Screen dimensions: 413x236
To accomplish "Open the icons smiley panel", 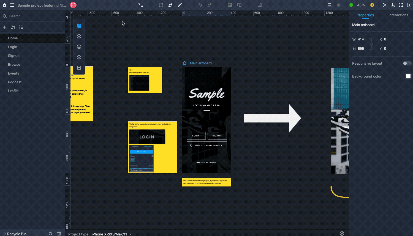I will 79,47.
